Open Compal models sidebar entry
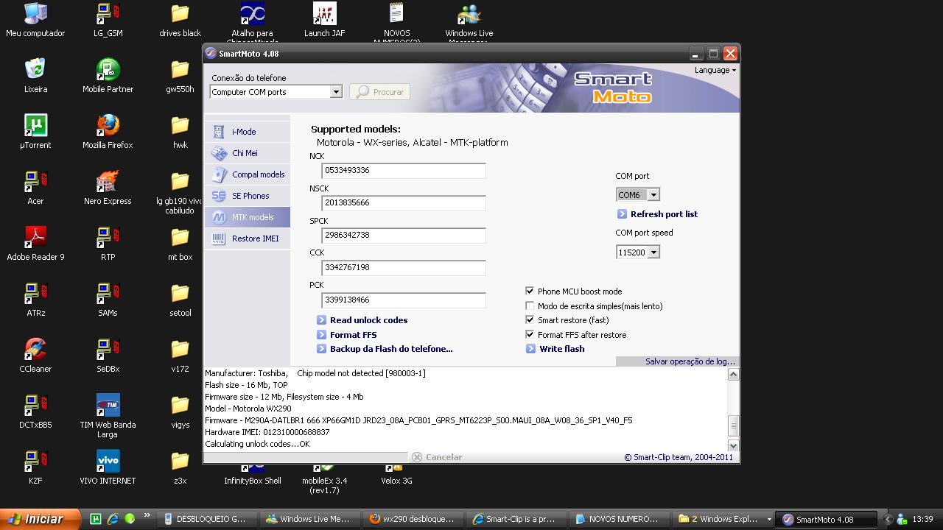Screen dimensions: 943x530 pyautogui.click(x=248, y=174)
